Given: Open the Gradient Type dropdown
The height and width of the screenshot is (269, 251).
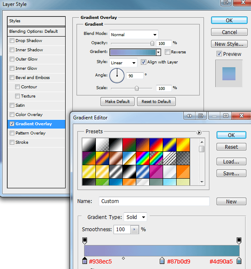Looking at the screenshot, I should coord(135,217).
